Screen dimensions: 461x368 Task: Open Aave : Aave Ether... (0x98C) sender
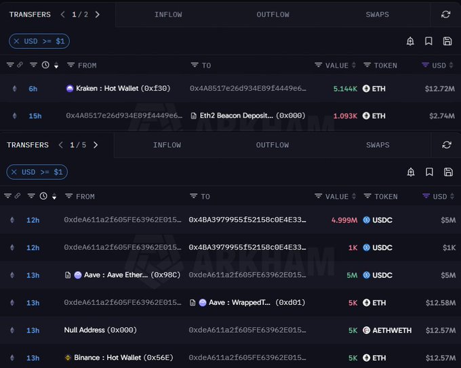pyautogui.click(x=132, y=275)
